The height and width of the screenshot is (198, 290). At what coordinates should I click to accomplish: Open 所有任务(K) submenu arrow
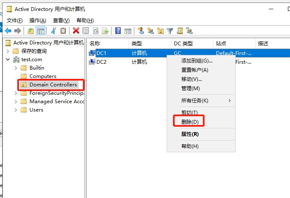[229, 101]
